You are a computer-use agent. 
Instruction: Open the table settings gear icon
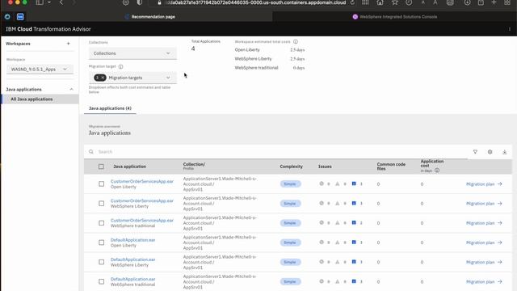point(490,152)
